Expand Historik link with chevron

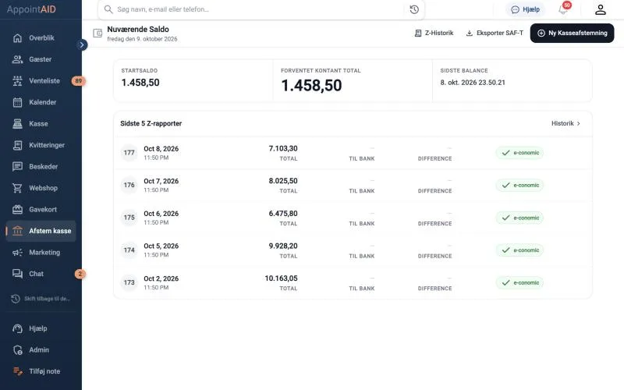[x=565, y=123]
